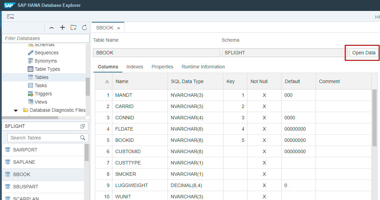Open the schema chooser icon next to SFLIGHT
Image resolution: width=380 pixels, height=200 pixels.
(x=83, y=126)
